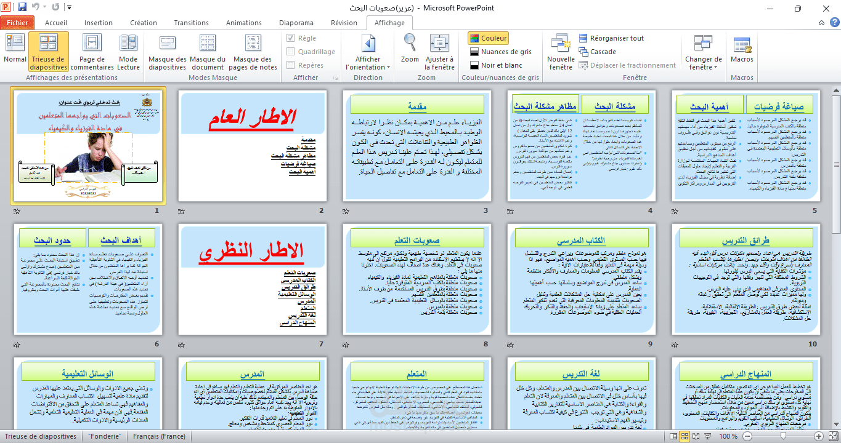
Task: Select Nuances de gris mode
Action: pyautogui.click(x=500, y=52)
